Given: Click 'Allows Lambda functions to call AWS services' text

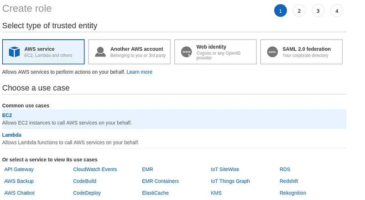Looking at the screenshot, I should tap(71, 143).
